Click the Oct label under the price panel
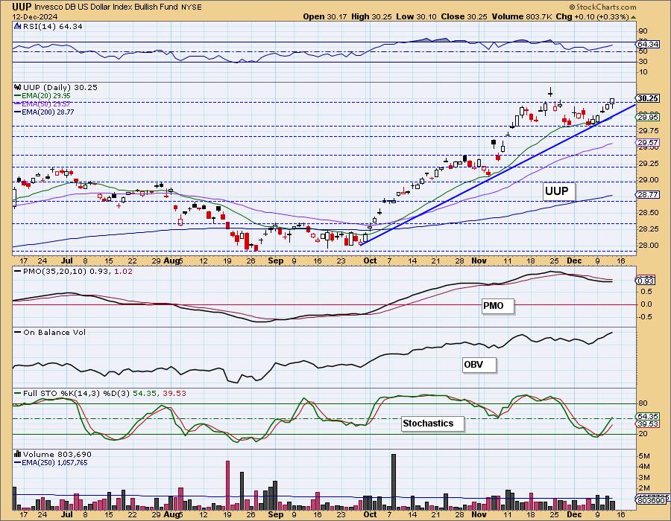671x521 pixels. (x=370, y=260)
